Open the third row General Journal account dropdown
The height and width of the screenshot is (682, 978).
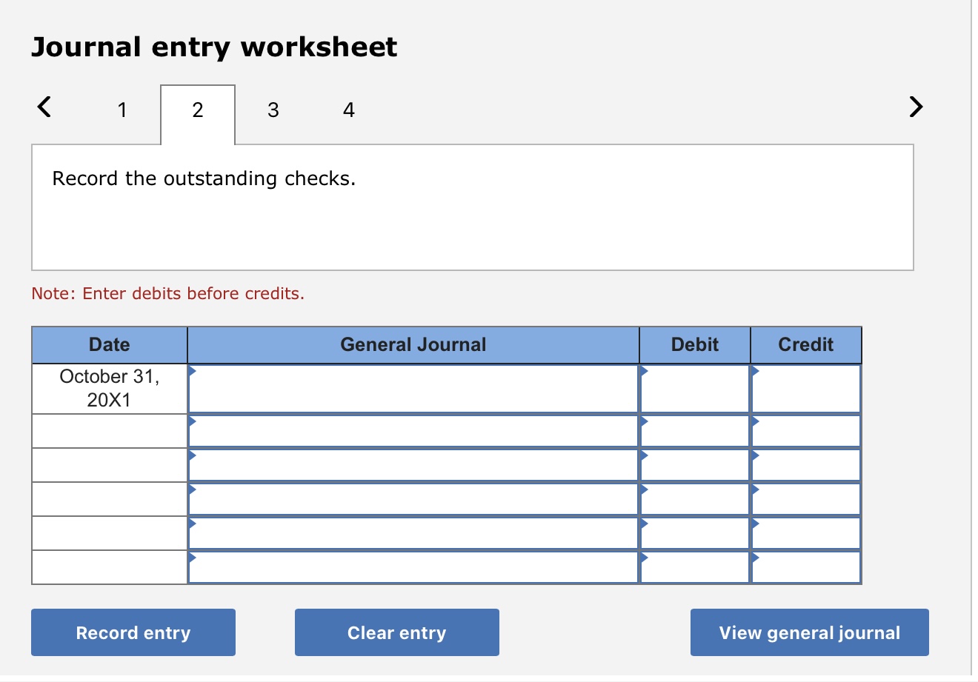coord(413,464)
